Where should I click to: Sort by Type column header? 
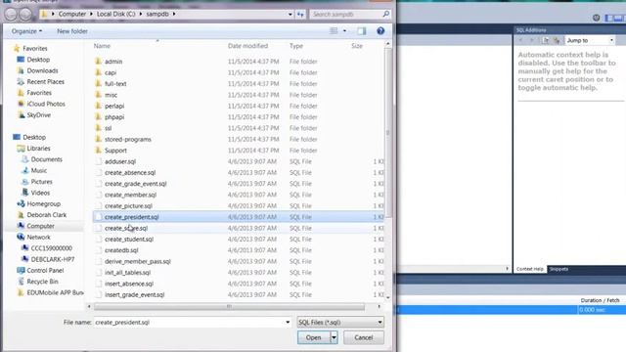pos(296,46)
